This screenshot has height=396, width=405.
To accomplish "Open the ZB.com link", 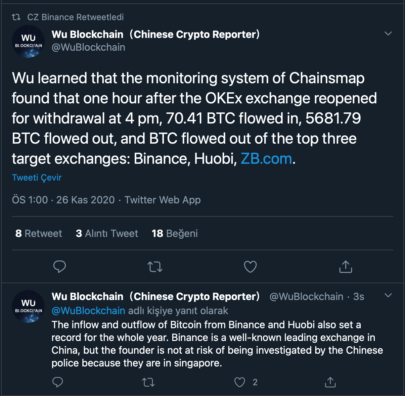I will coord(266,158).
